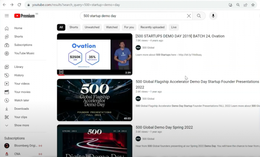Viewport: 260px width, 157px height.
Task: Open YouTube Music from sidebar
Action: [24, 53]
